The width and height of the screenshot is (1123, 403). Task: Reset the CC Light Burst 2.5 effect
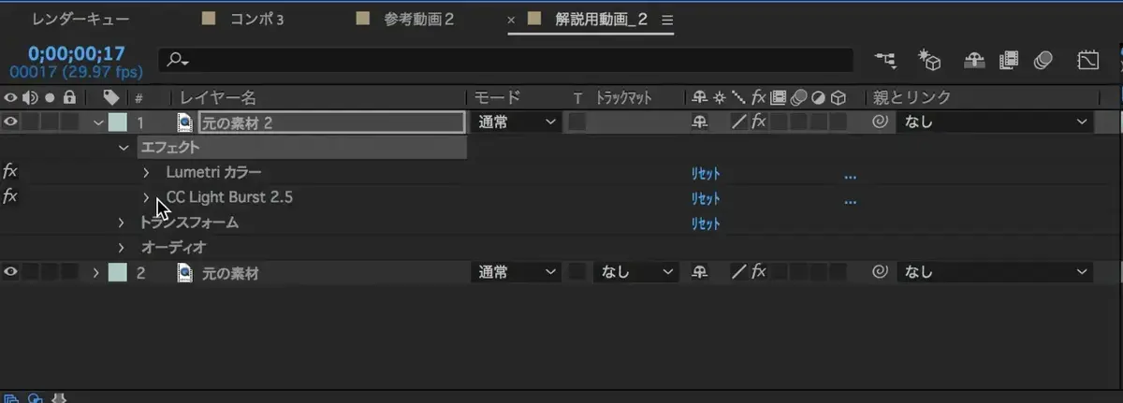[x=706, y=198]
